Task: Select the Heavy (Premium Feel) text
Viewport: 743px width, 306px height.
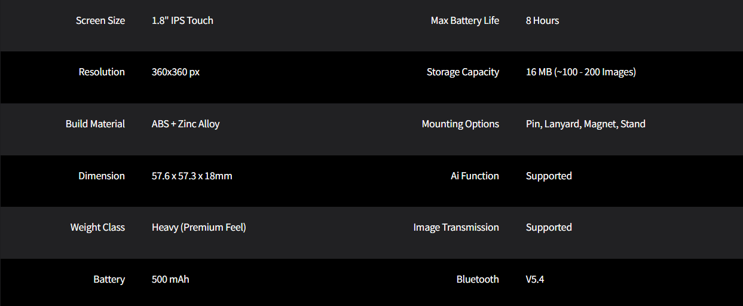Action: click(x=198, y=227)
